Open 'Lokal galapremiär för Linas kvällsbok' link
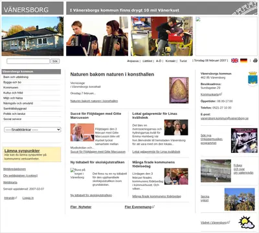The height and width of the screenshot is (233, 259). (156, 152)
